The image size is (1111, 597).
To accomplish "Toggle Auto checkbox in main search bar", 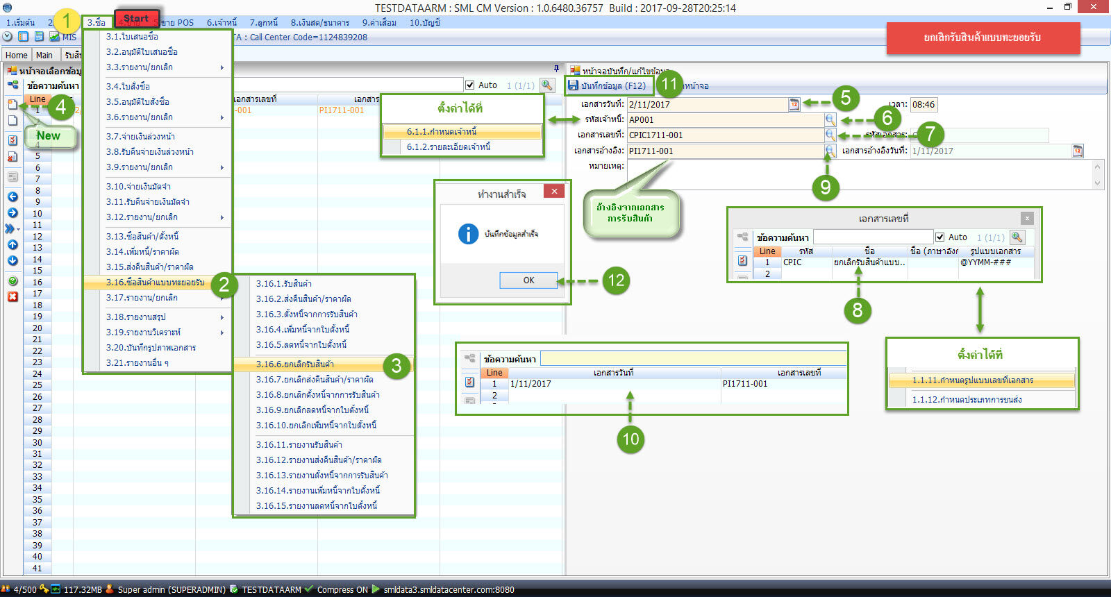I will [x=470, y=85].
